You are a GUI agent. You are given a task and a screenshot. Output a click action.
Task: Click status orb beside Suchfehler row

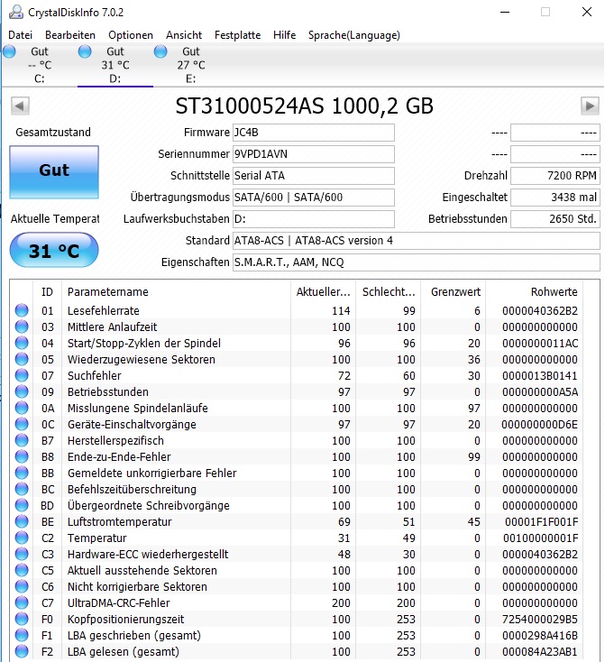pos(22,375)
